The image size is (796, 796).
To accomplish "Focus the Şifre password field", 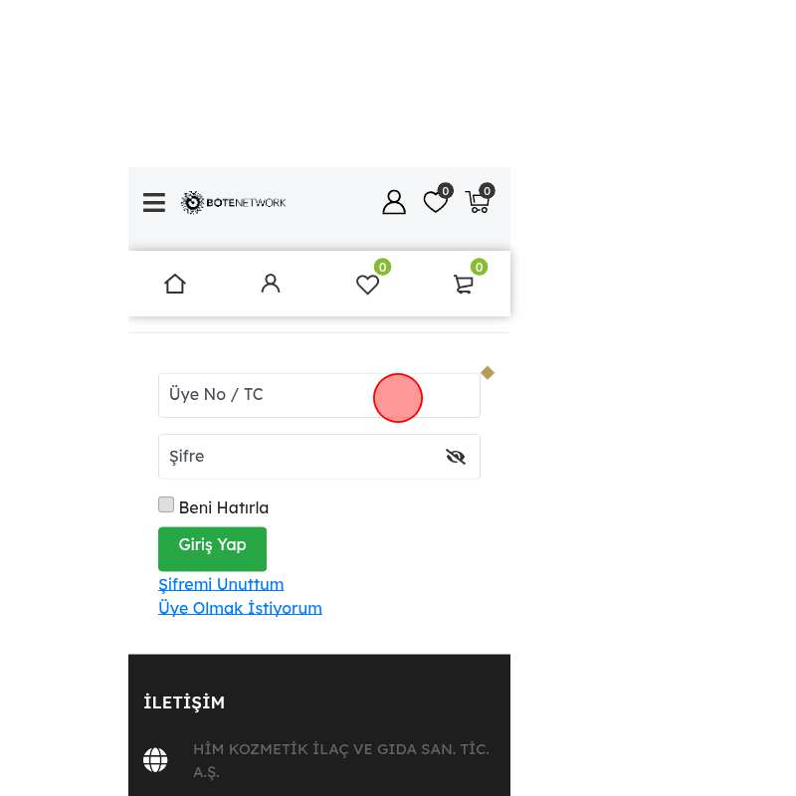I will pyautogui.click(x=319, y=457).
